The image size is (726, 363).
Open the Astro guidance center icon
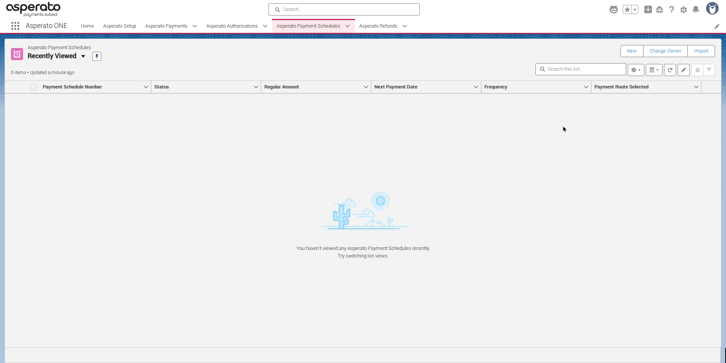pyautogui.click(x=613, y=9)
